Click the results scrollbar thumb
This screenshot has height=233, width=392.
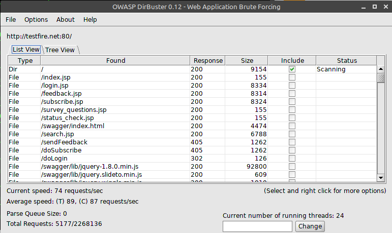[380, 78]
